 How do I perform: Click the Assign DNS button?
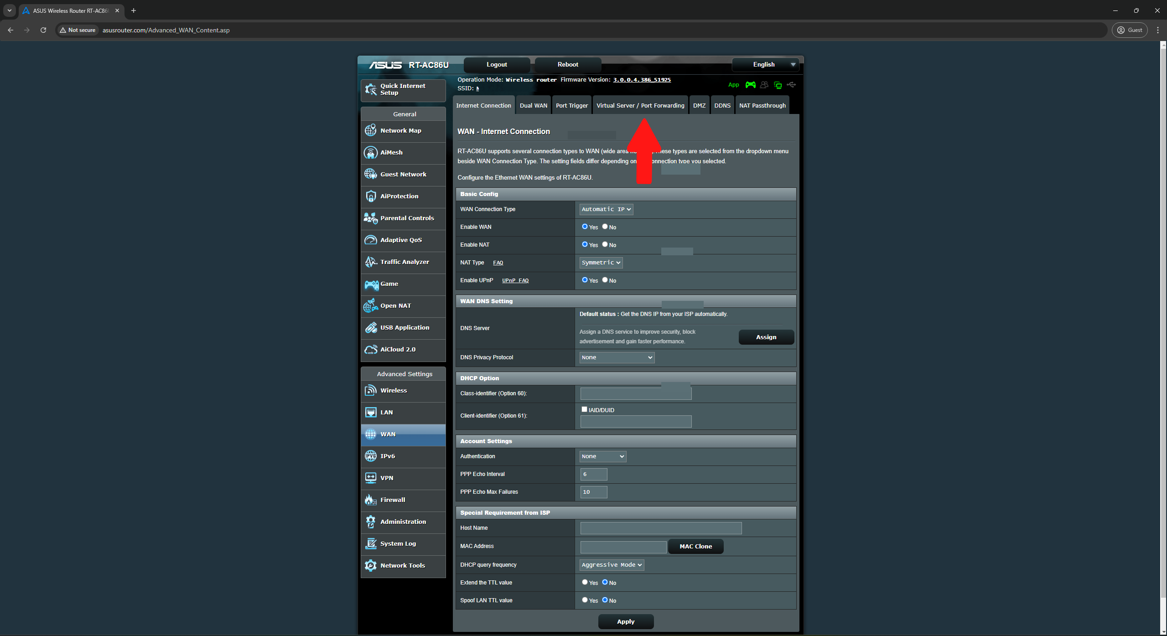pos(766,337)
